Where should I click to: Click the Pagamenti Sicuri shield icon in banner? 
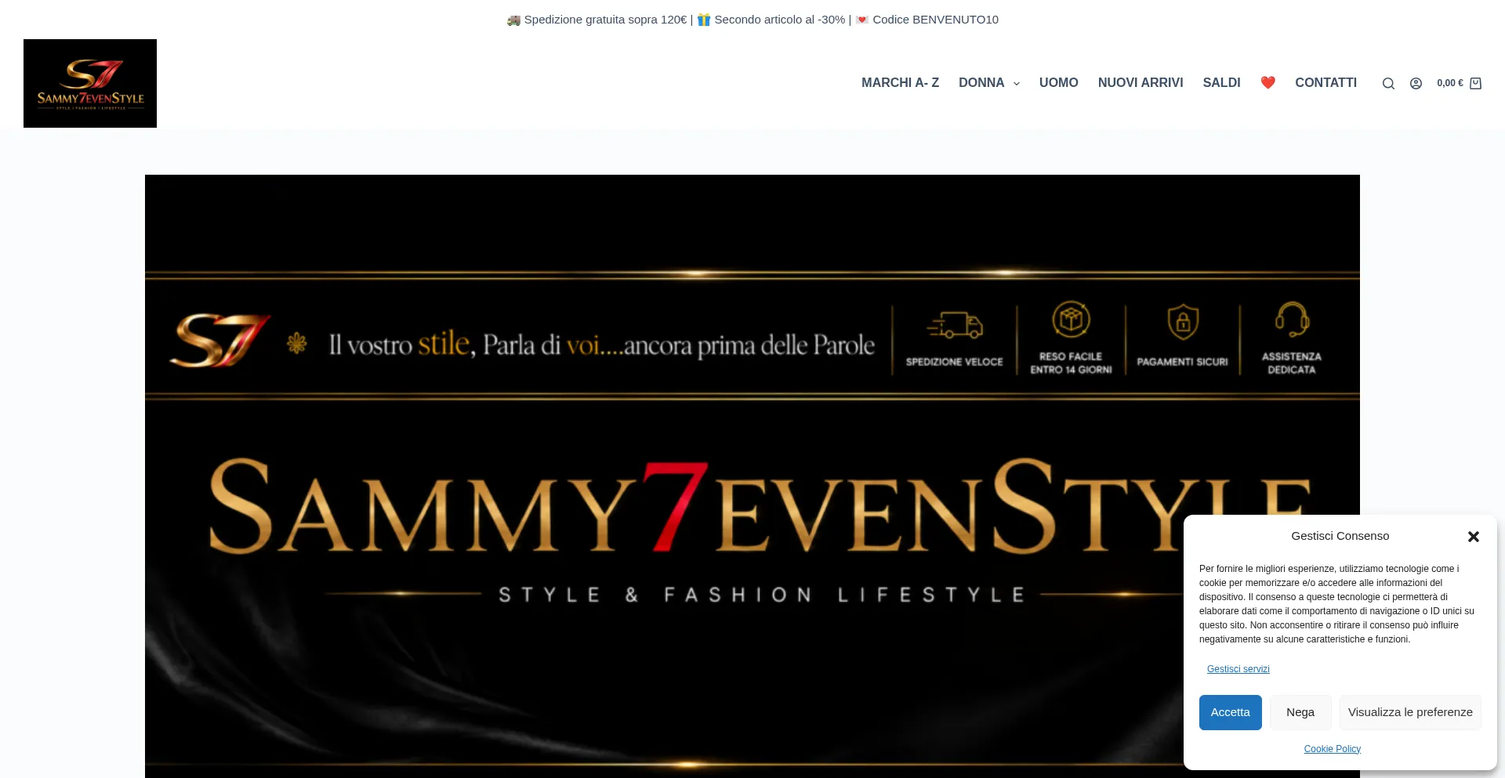[1183, 321]
